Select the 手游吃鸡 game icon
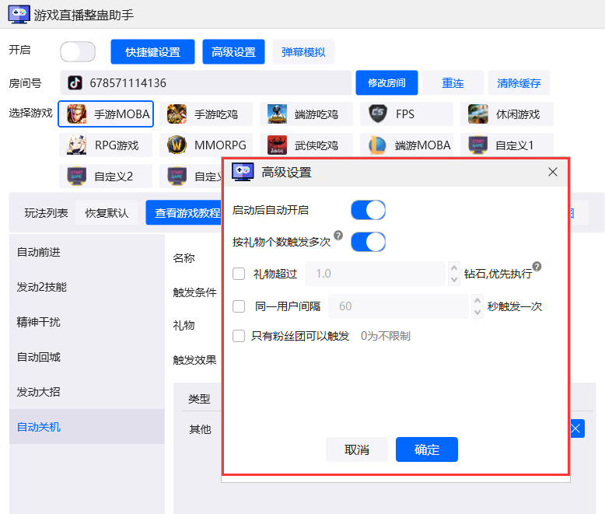This screenshot has height=514, width=605. tap(177, 114)
